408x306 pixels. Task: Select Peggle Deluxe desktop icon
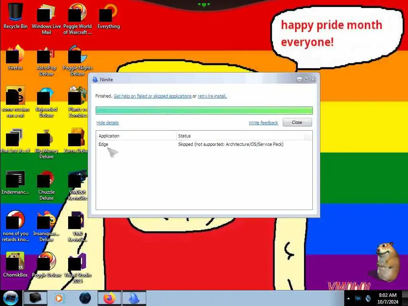pos(46,265)
